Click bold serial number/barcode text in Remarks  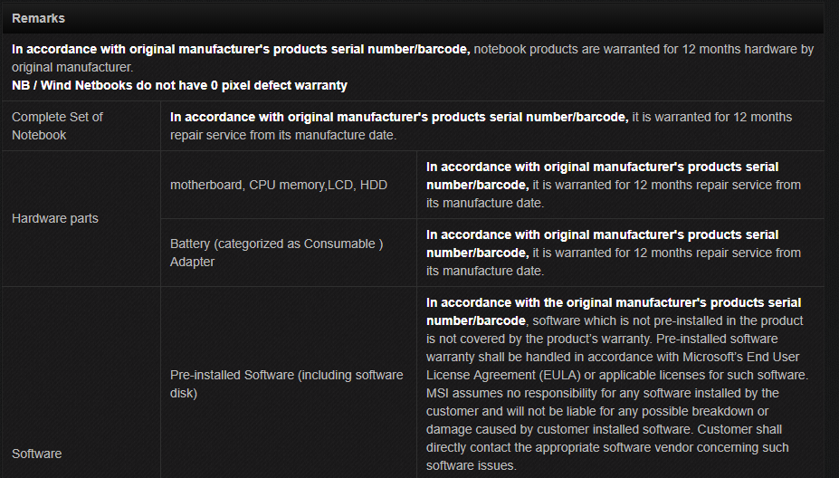click(241, 49)
